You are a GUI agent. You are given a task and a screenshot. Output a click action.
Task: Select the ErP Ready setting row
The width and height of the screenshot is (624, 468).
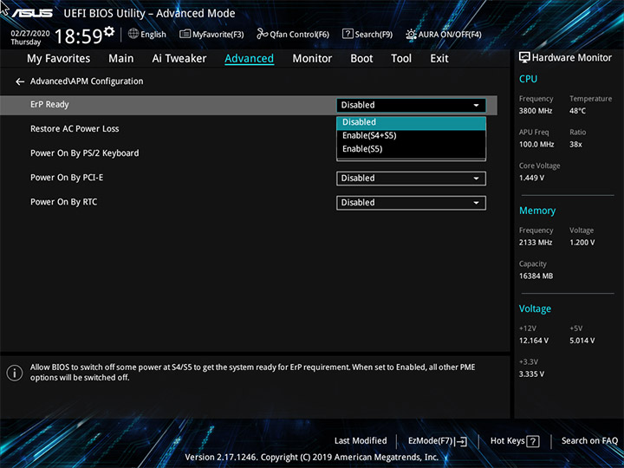249,105
